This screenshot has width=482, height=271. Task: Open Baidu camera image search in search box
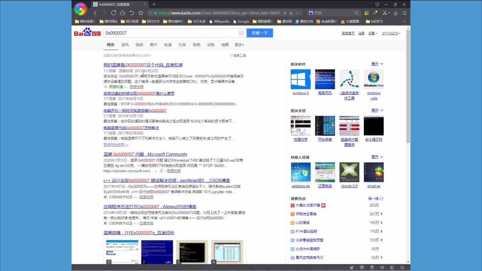coord(241,33)
